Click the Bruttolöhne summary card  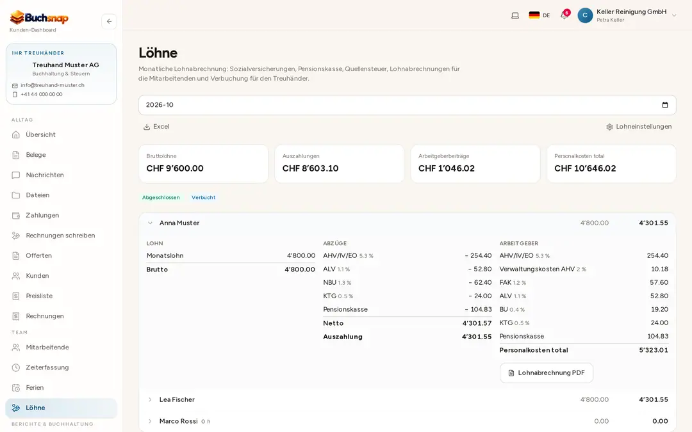204,164
